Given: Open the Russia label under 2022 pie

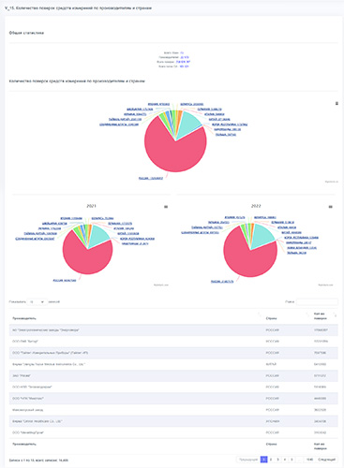Looking at the screenshot, I should pyautogui.click(x=222, y=282).
